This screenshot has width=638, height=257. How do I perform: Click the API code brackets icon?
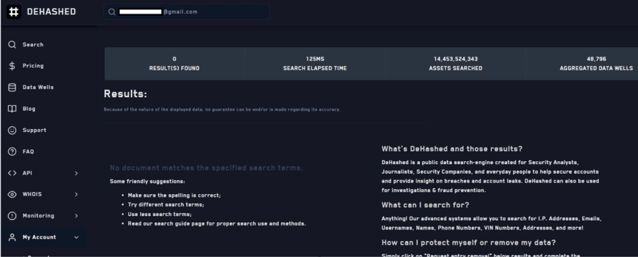(x=12, y=173)
